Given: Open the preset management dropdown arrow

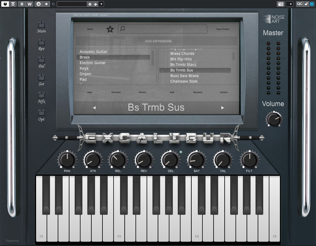Looking at the screenshot, I should [101, 4].
